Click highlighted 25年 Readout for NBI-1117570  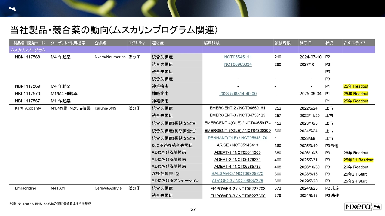356,94
